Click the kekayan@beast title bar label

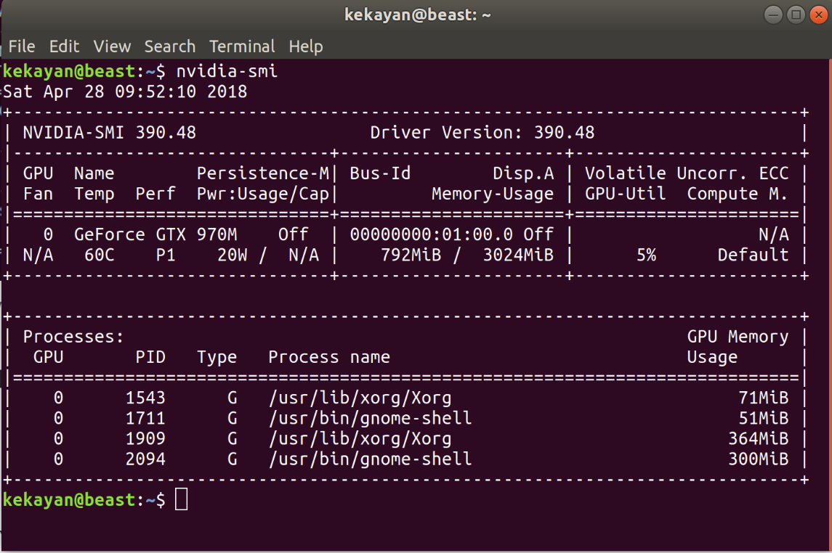pos(417,14)
